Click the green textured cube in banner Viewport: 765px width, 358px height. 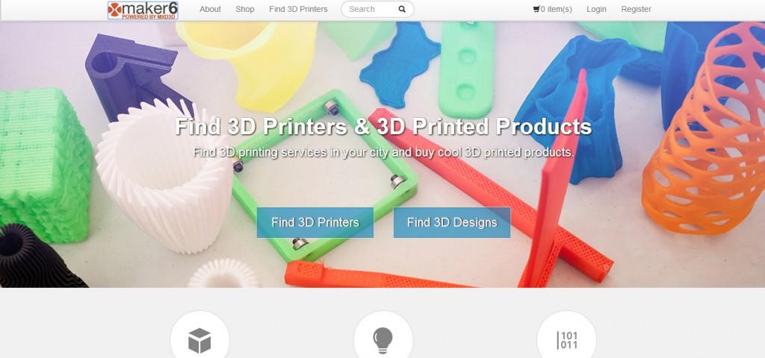pyautogui.click(x=44, y=165)
